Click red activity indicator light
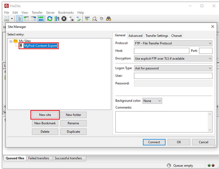Viewport: 219px width, 169px height. click(x=213, y=165)
